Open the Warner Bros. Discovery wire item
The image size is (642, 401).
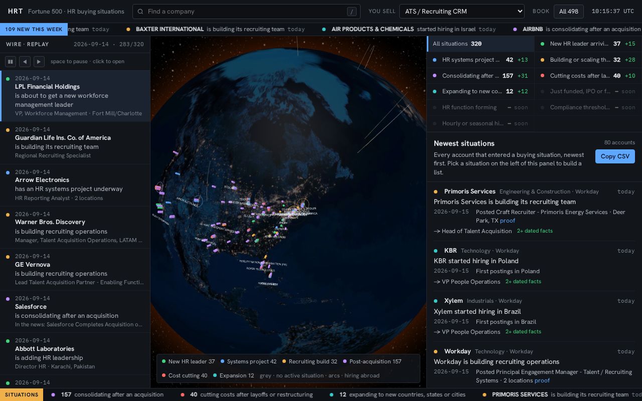(75, 227)
